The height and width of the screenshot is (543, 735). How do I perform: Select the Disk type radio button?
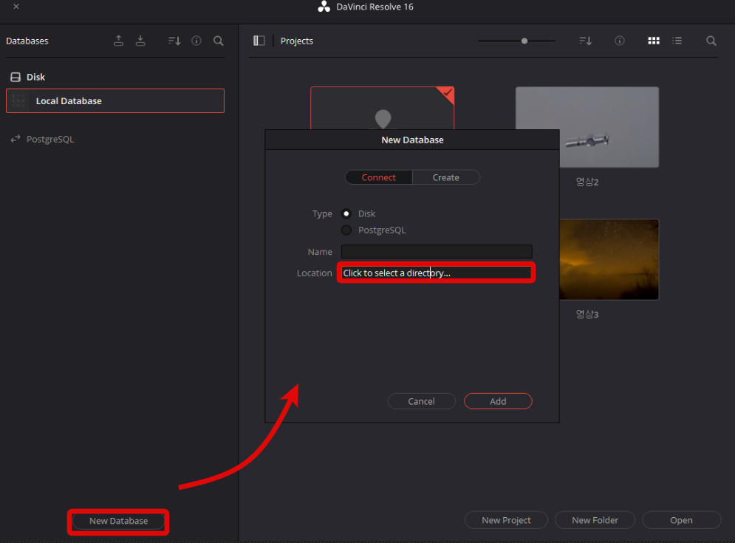coord(346,214)
